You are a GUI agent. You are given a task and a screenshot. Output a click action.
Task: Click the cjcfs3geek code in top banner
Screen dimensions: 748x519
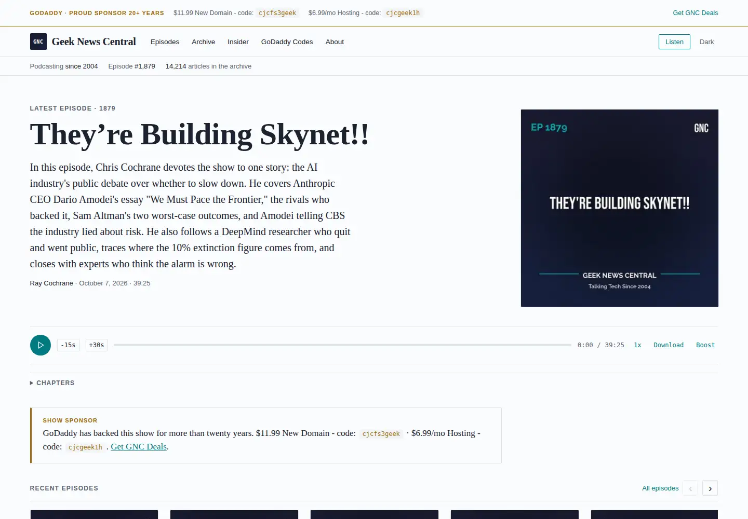[x=277, y=13]
